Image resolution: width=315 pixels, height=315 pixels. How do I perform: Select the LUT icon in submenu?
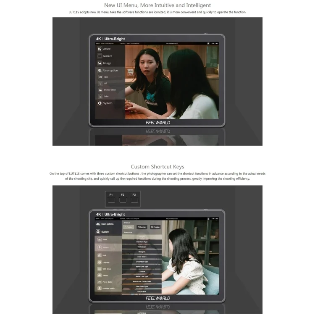(100, 84)
